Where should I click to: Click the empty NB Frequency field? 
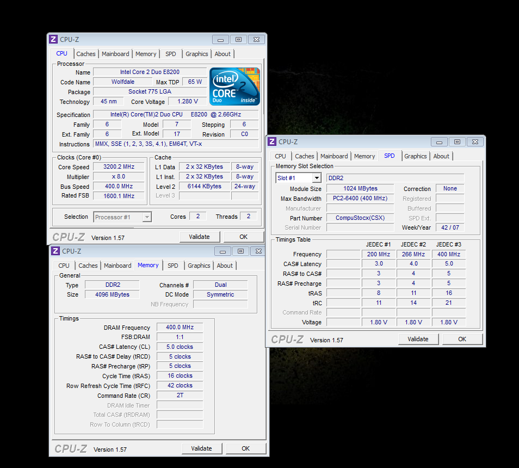(220, 304)
